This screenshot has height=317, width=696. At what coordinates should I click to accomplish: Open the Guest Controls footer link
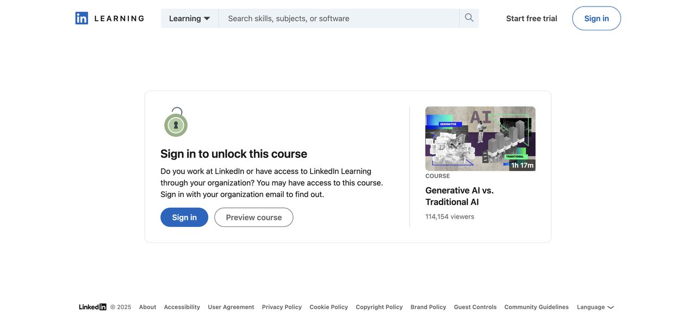(x=475, y=307)
